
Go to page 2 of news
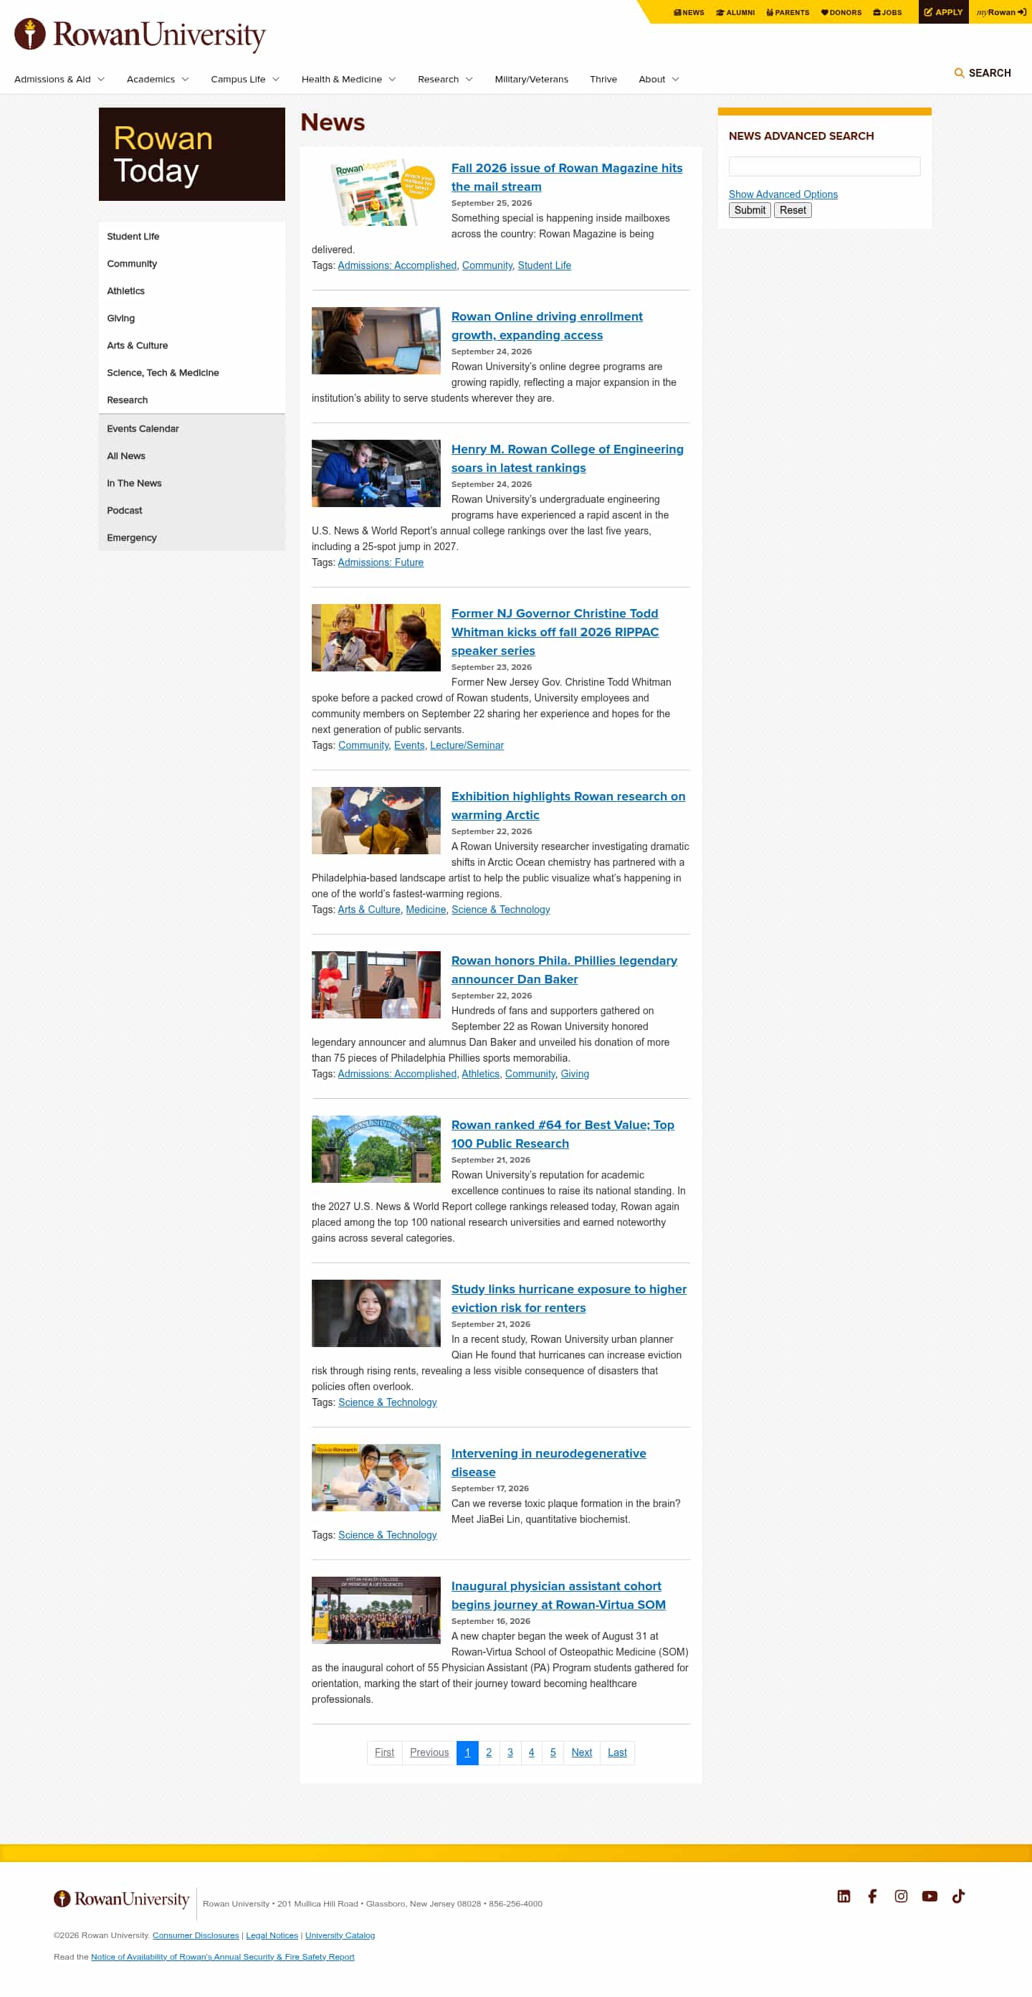pyautogui.click(x=489, y=1752)
